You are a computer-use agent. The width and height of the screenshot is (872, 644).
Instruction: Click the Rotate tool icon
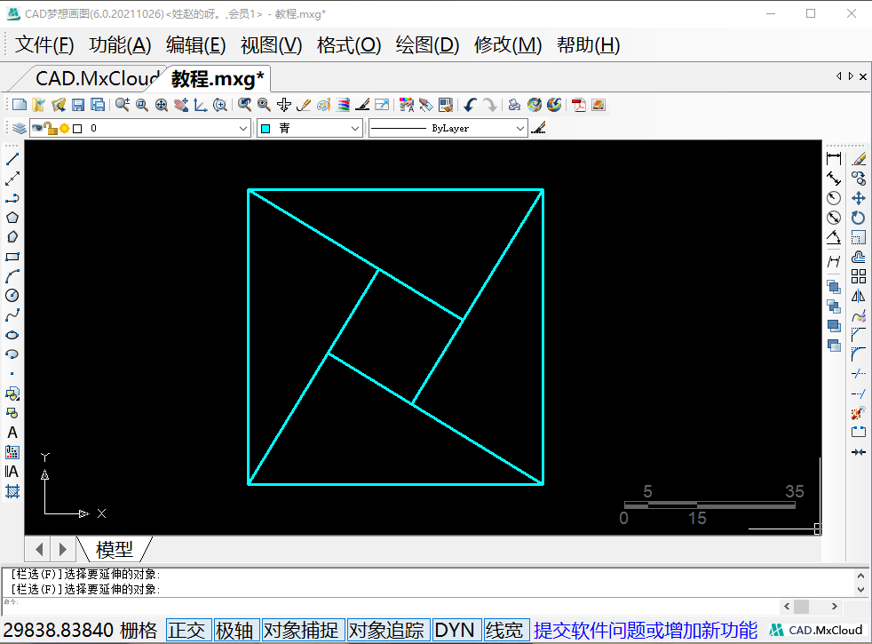[x=858, y=218]
